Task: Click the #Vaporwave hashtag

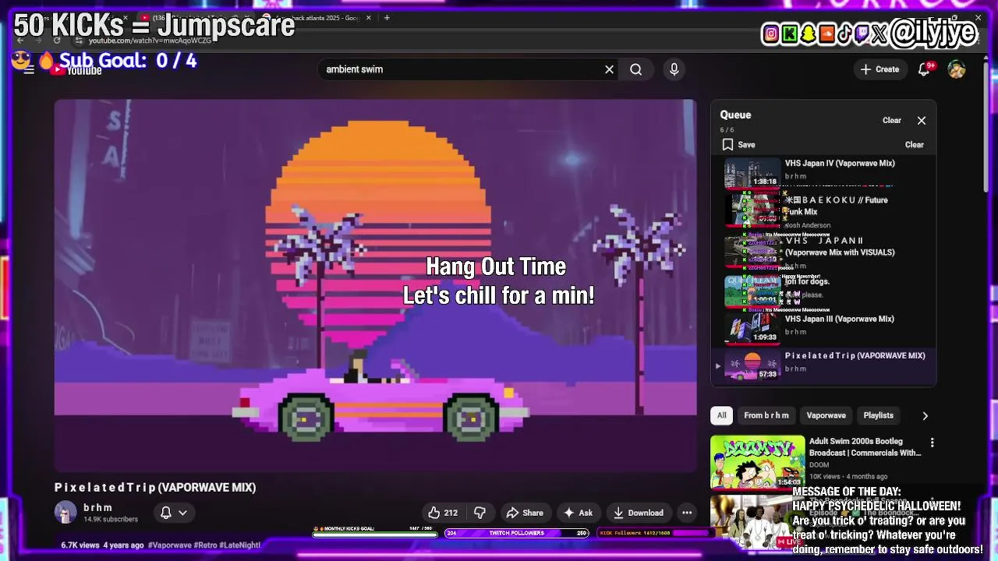Action: [169, 545]
